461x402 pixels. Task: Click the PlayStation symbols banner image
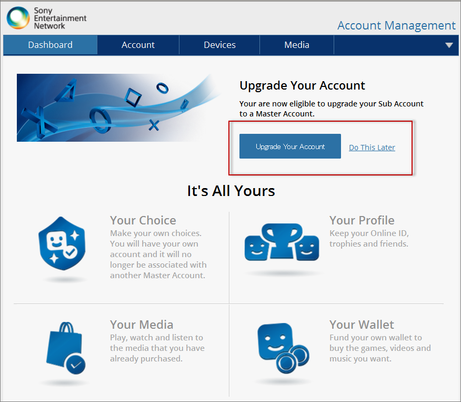pos(118,107)
